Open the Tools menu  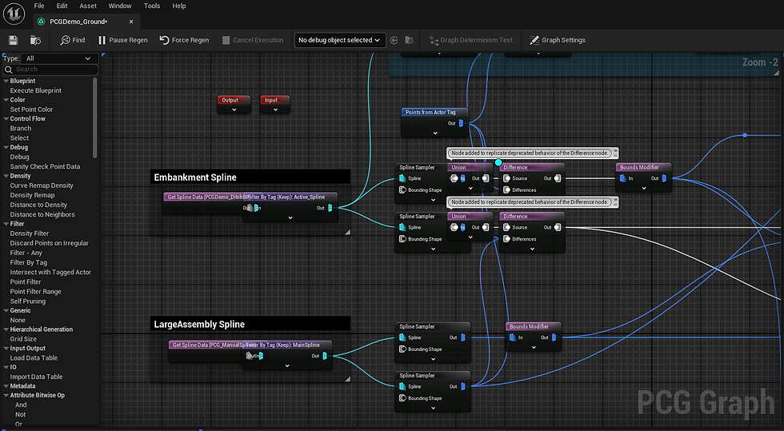coord(152,6)
